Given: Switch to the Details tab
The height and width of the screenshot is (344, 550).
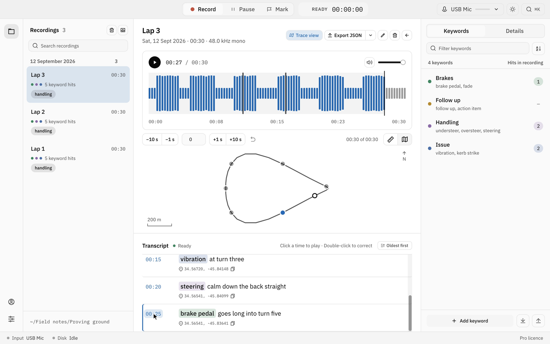Looking at the screenshot, I should tap(515, 31).
